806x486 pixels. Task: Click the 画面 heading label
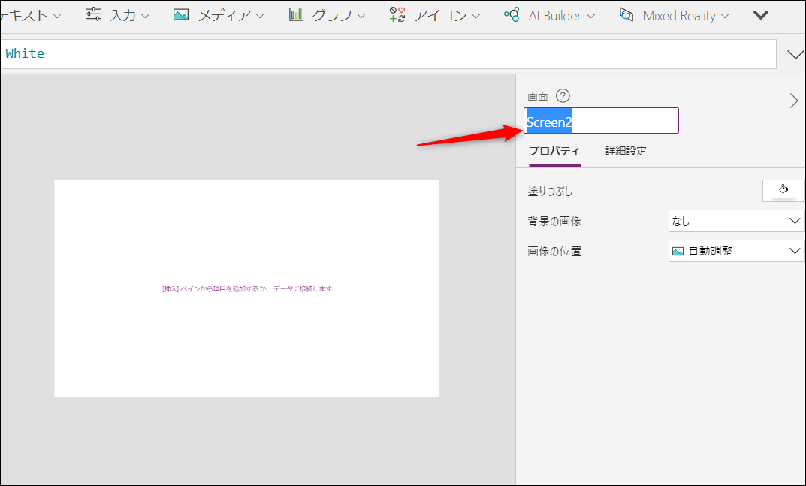pyautogui.click(x=538, y=96)
